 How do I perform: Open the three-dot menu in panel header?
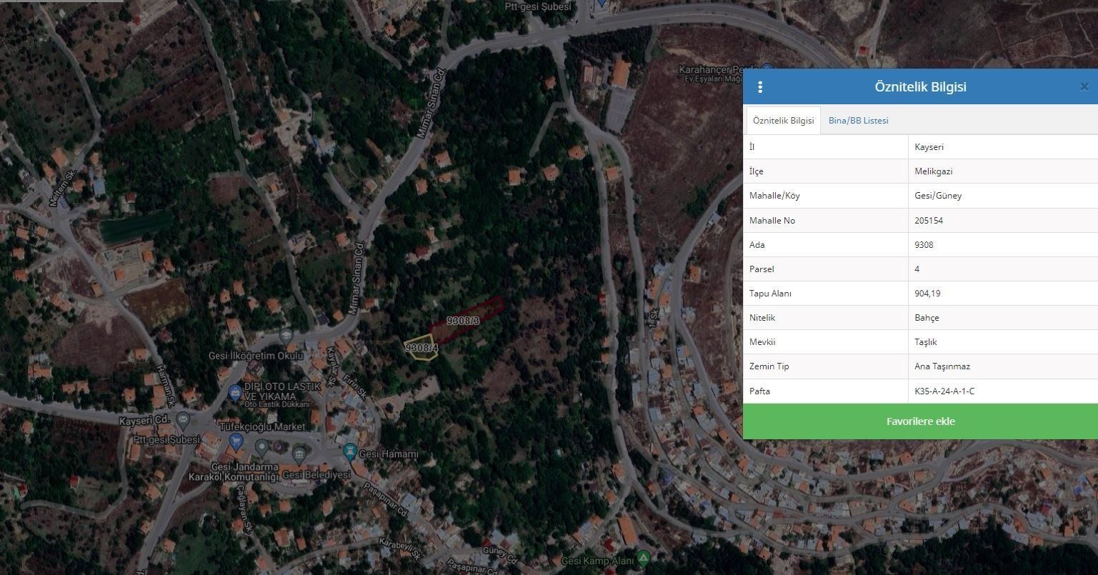[759, 87]
